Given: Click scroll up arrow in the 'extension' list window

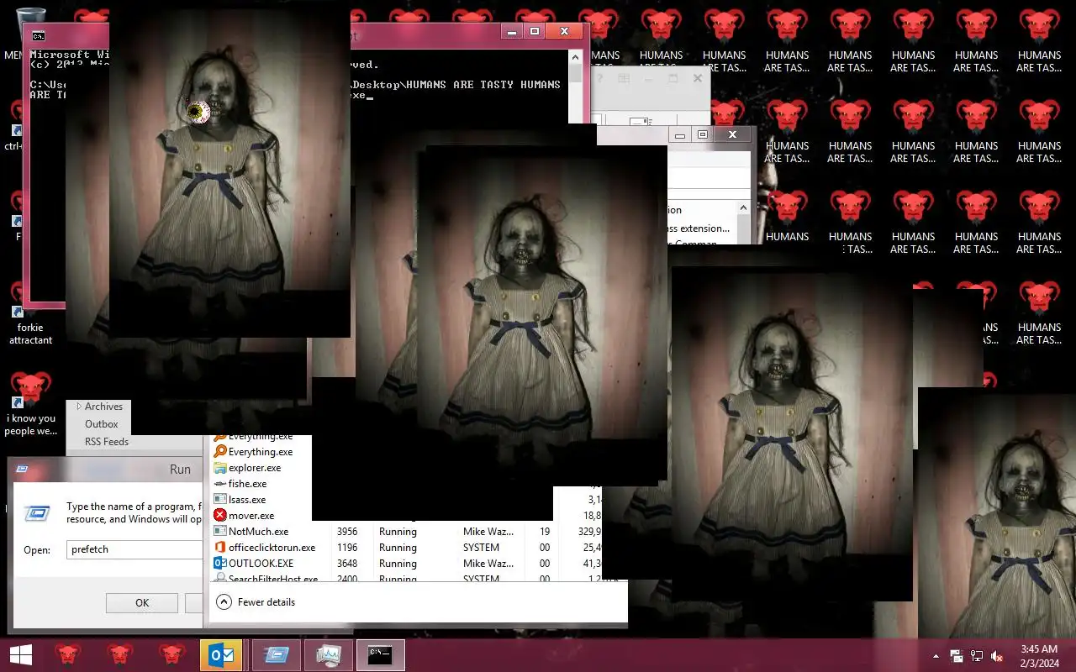Looking at the screenshot, I should 743,207.
